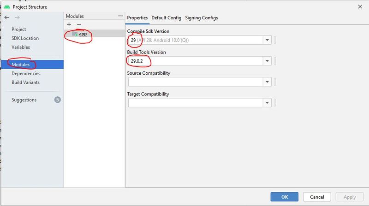Image resolution: width=369 pixels, height=206 pixels.
Task: Select the app module
Action: pos(95,34)
